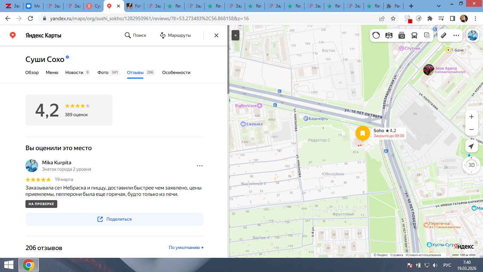The image size is (483, 272).
Task: Close the active Yandex Maps tab
Action: click(x=118, y=6)
